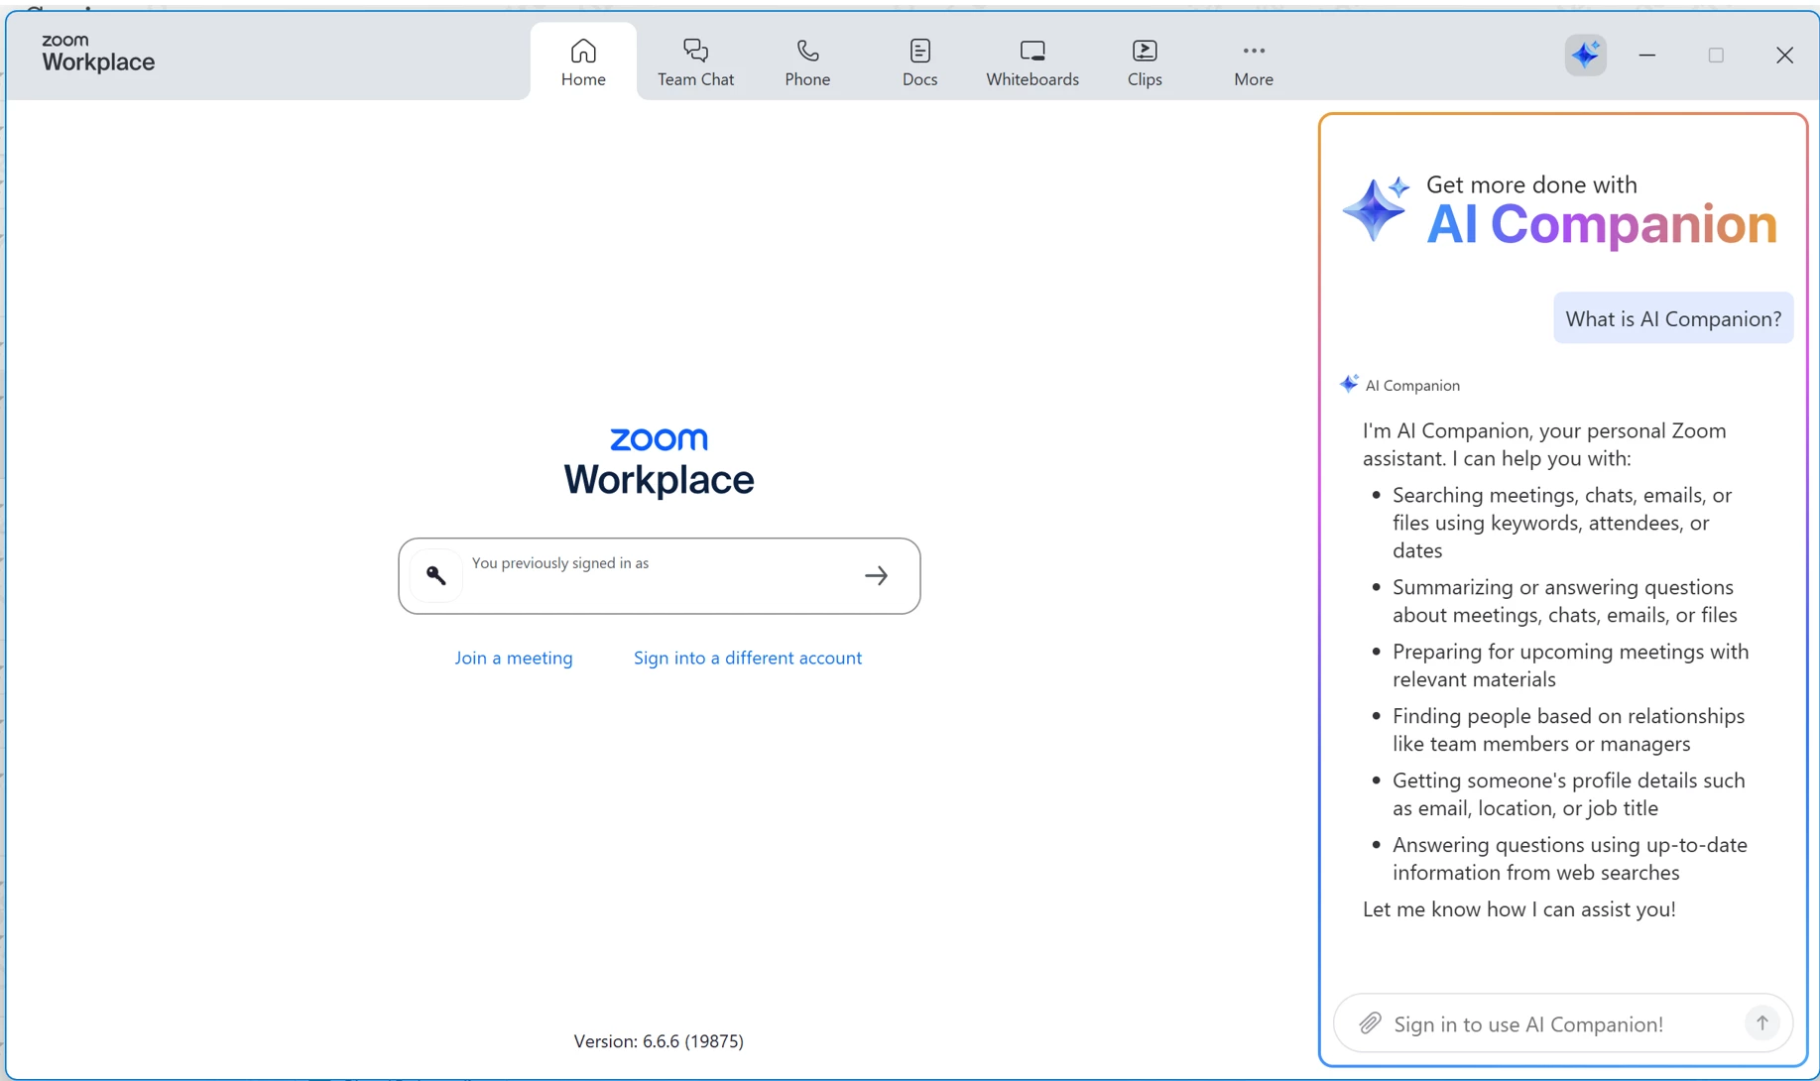The width and height of the screenshot is (1820, 1081).
Task: Expand the More menu
Action: point(1254,61)
